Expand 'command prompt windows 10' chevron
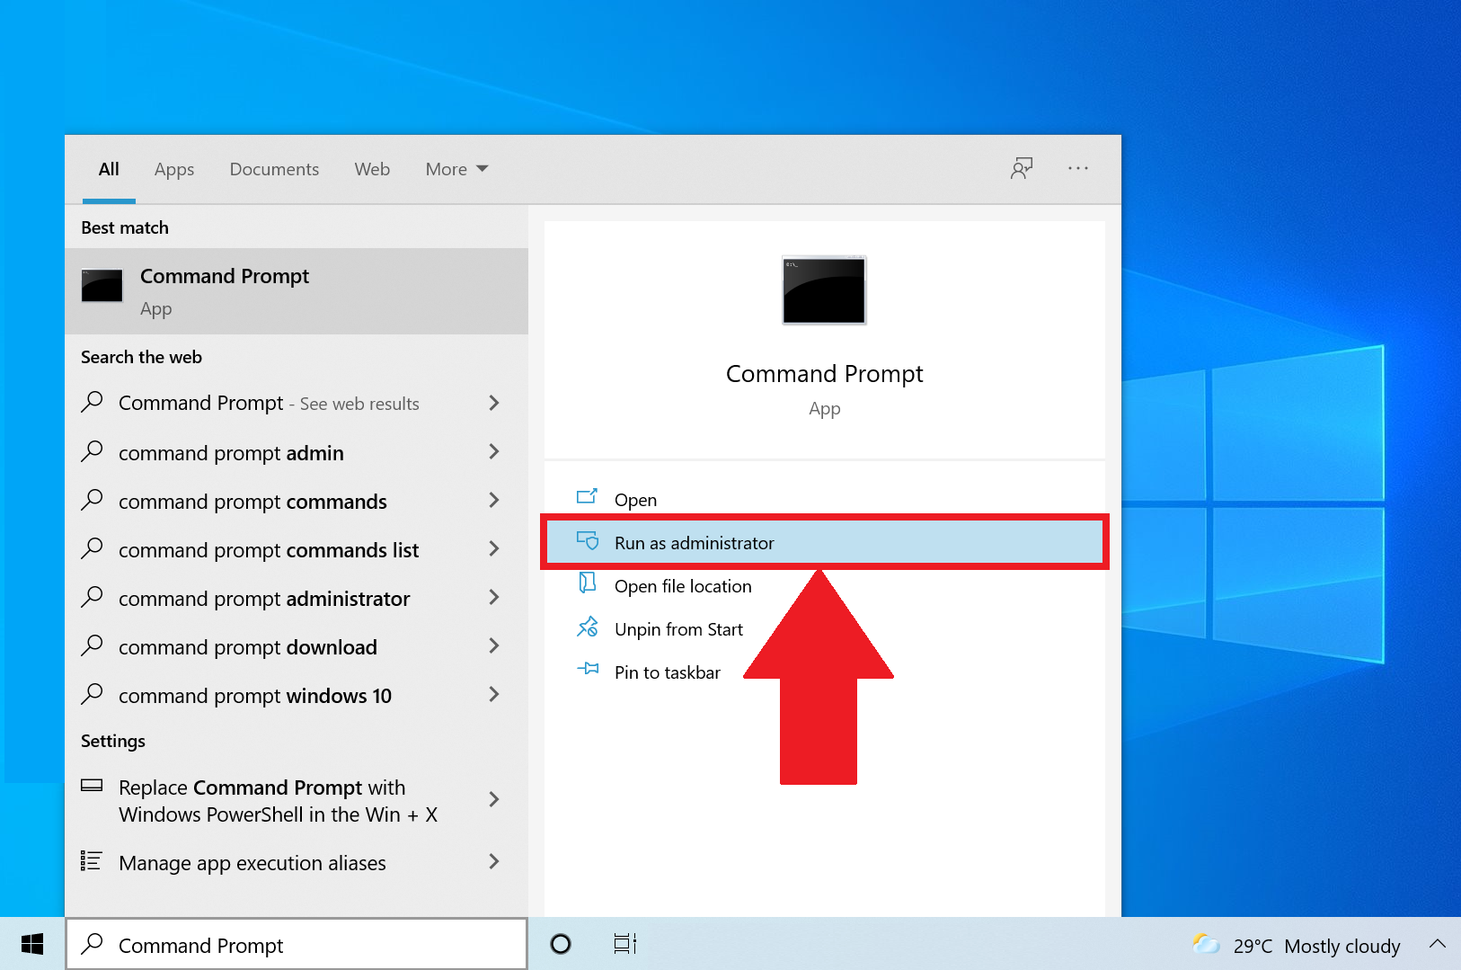Image resolution: width=1461 pixels, height=970 pixels. tap(493, 694)
